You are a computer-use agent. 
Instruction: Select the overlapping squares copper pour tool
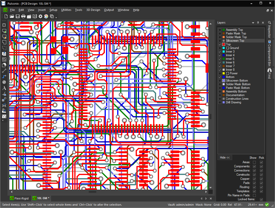pyautogui.click(x=4, y=65)
